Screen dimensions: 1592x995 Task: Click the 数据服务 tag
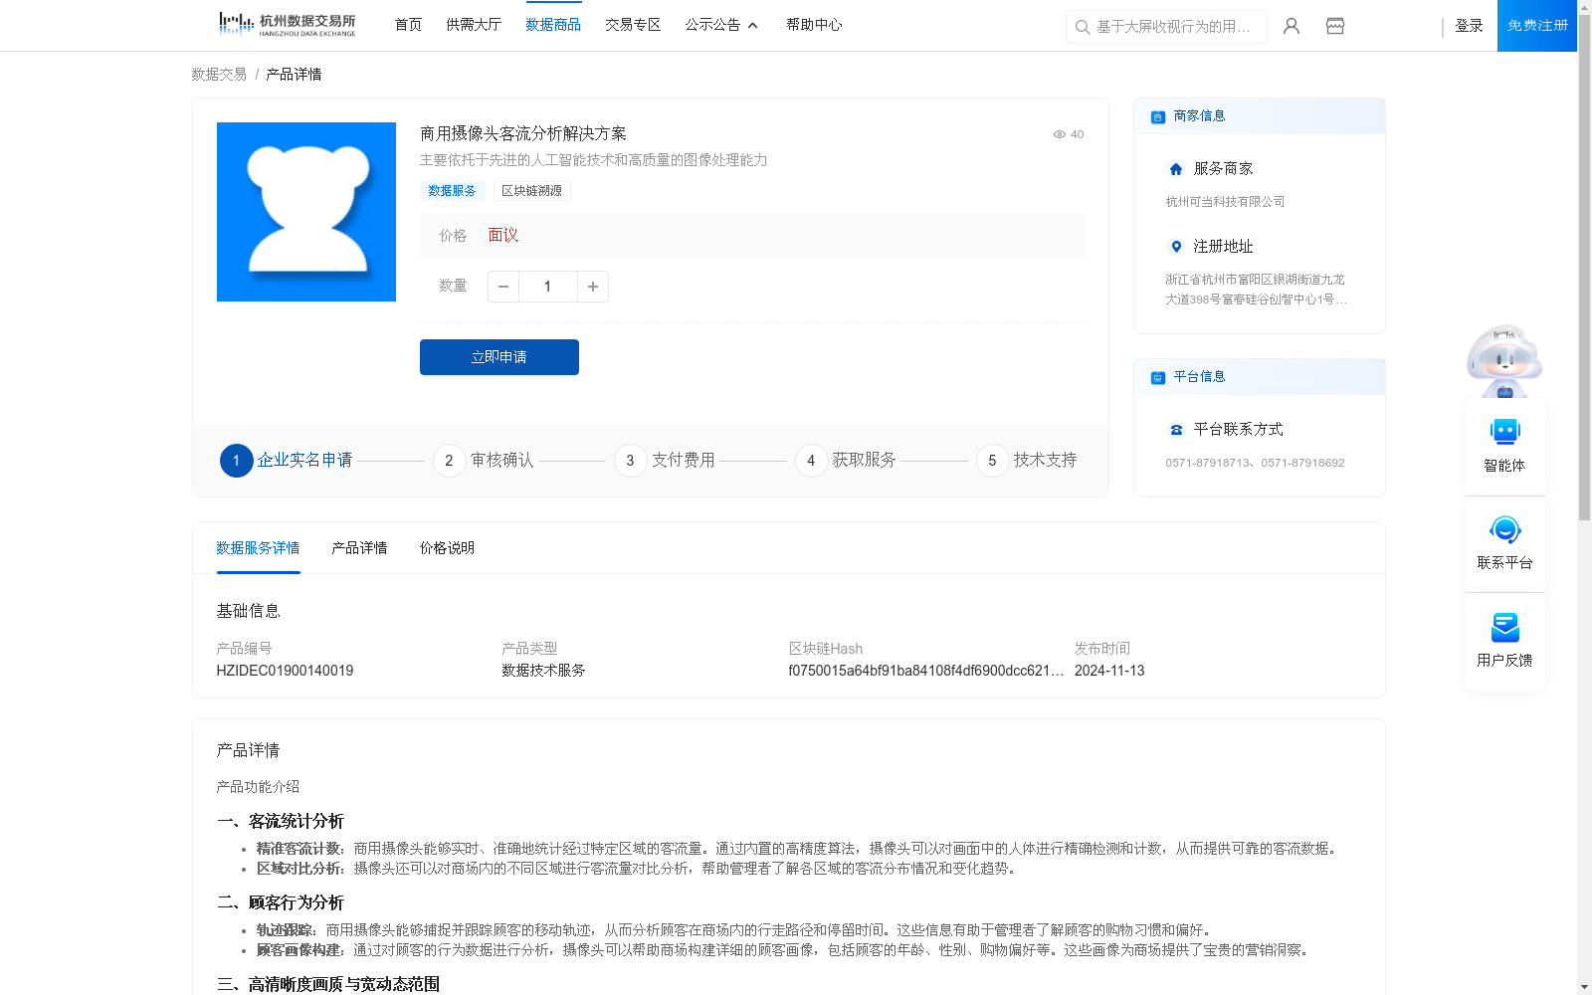point(452,191)
